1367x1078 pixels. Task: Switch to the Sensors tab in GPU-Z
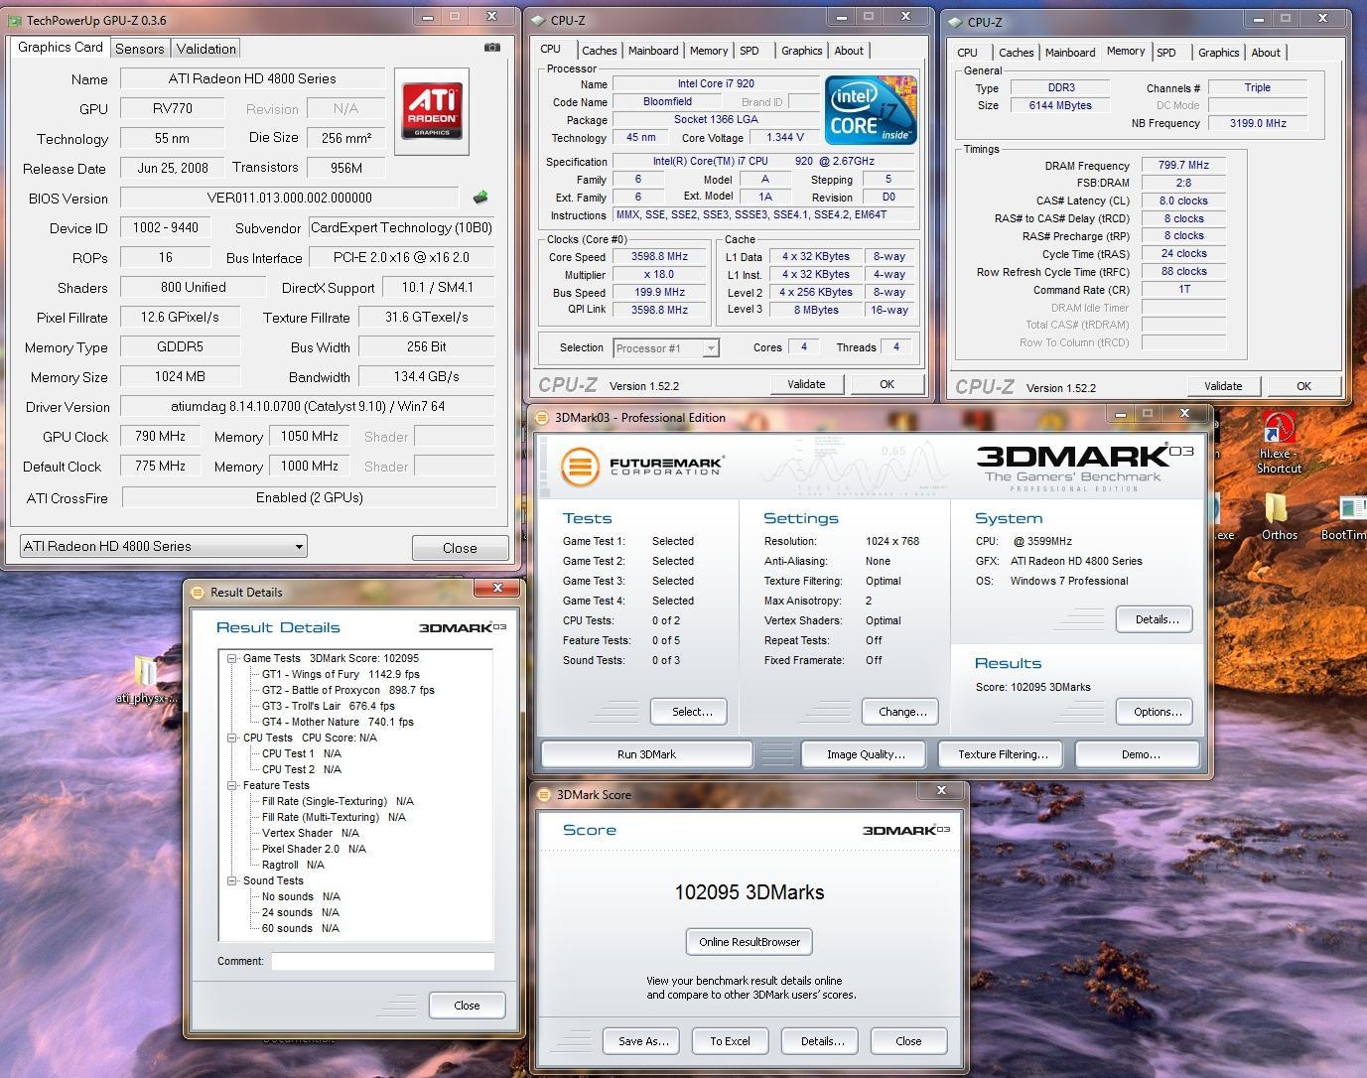(x=140, y=49)
